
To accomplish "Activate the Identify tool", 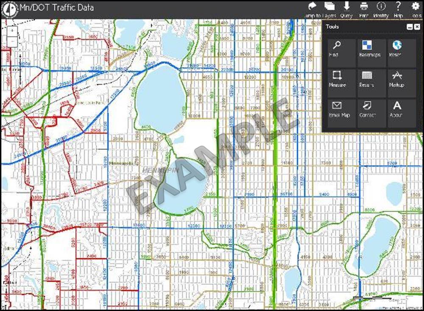I will click(x=381, y=6).
